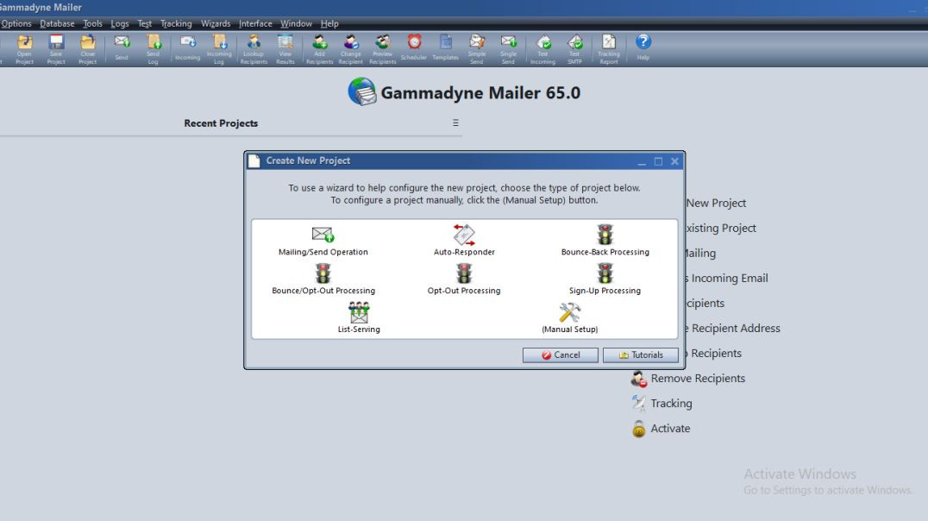Click the Save Project toolbar icon
Image resolution: width=928 pixels, height=521 pixels.
click(x=56, y=48)
